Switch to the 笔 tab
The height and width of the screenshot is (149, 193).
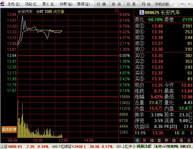pos(137,140)
